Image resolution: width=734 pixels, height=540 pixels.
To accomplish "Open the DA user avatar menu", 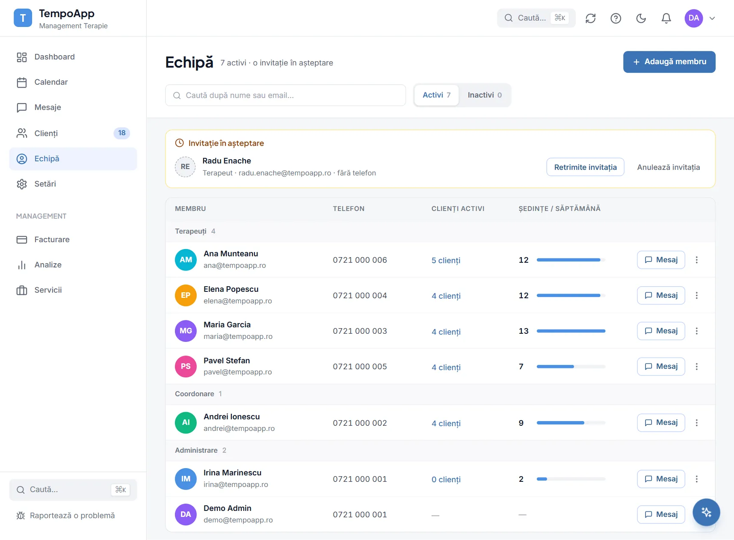I will [x=694, y=18].
